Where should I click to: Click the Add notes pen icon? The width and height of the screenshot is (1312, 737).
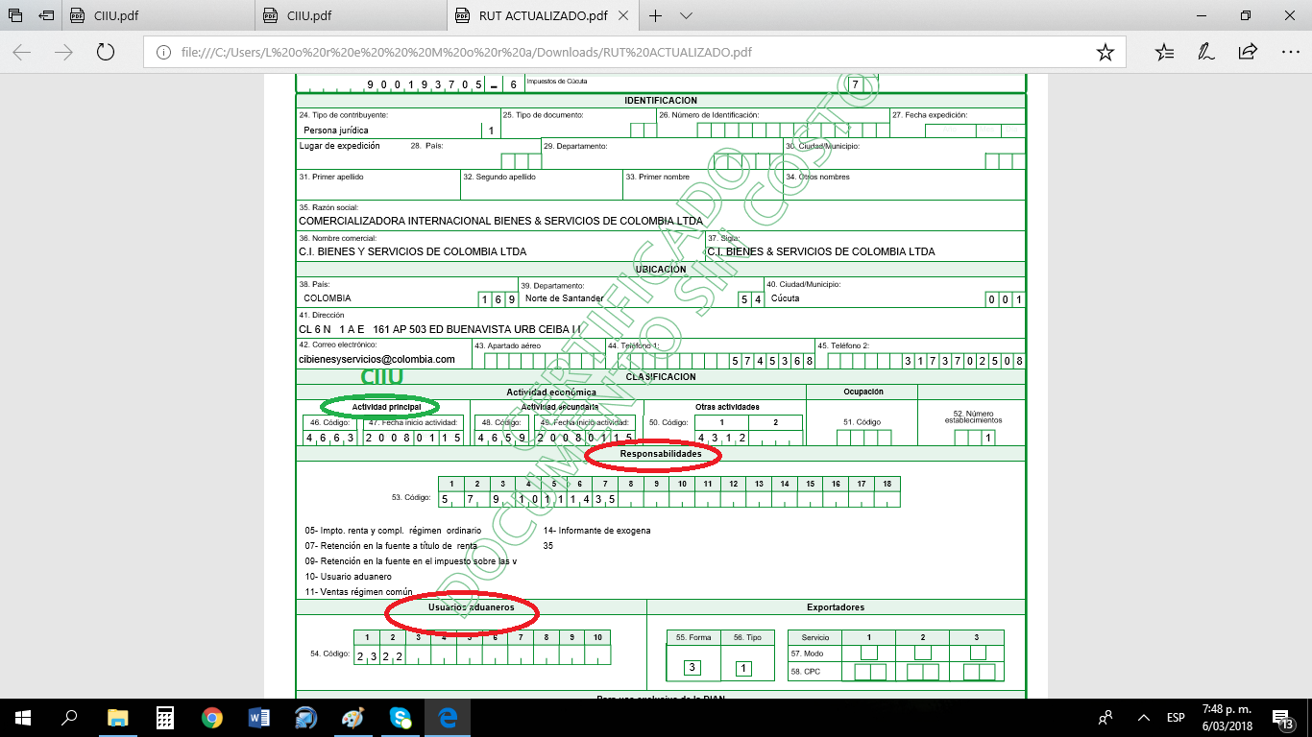[1206, 52]
